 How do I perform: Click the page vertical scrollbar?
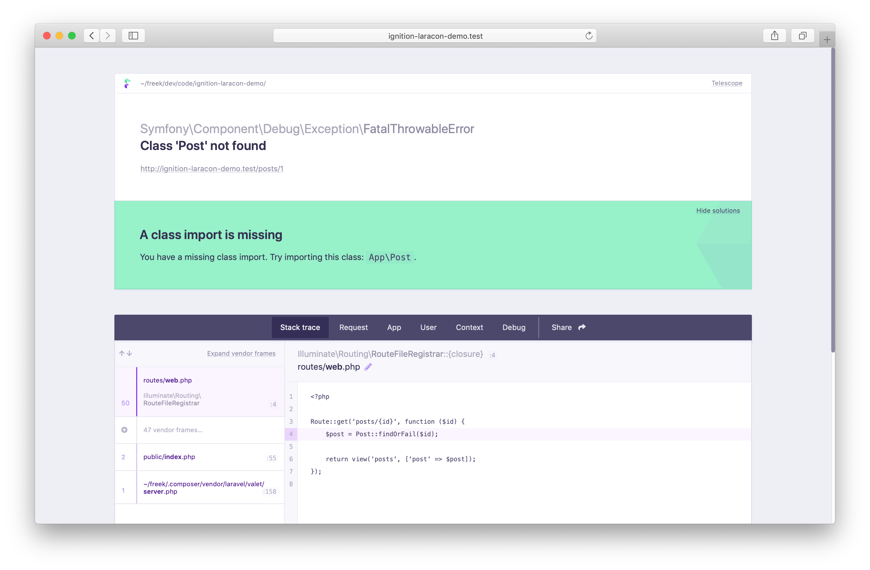833,200
